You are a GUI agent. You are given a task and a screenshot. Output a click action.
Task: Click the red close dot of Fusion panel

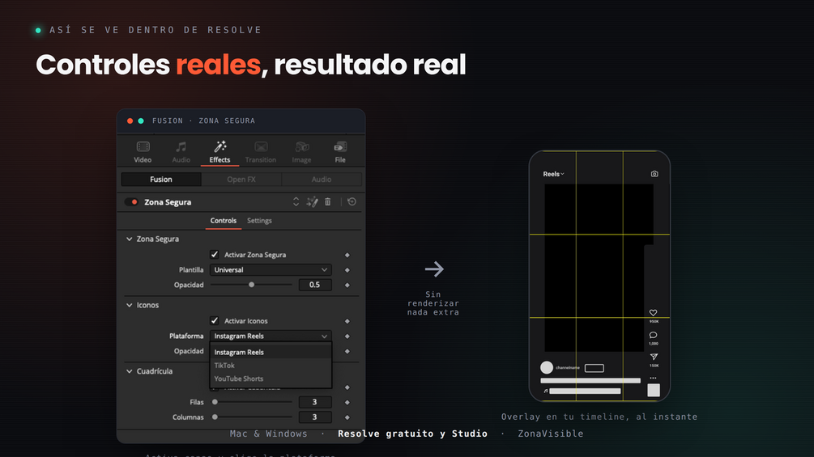click(130, 121)
